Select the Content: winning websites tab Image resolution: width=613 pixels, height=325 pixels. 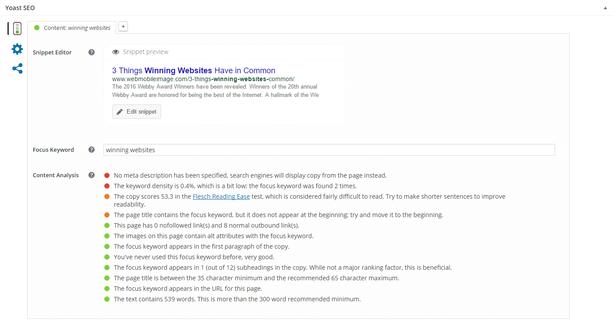click(72, 28)
